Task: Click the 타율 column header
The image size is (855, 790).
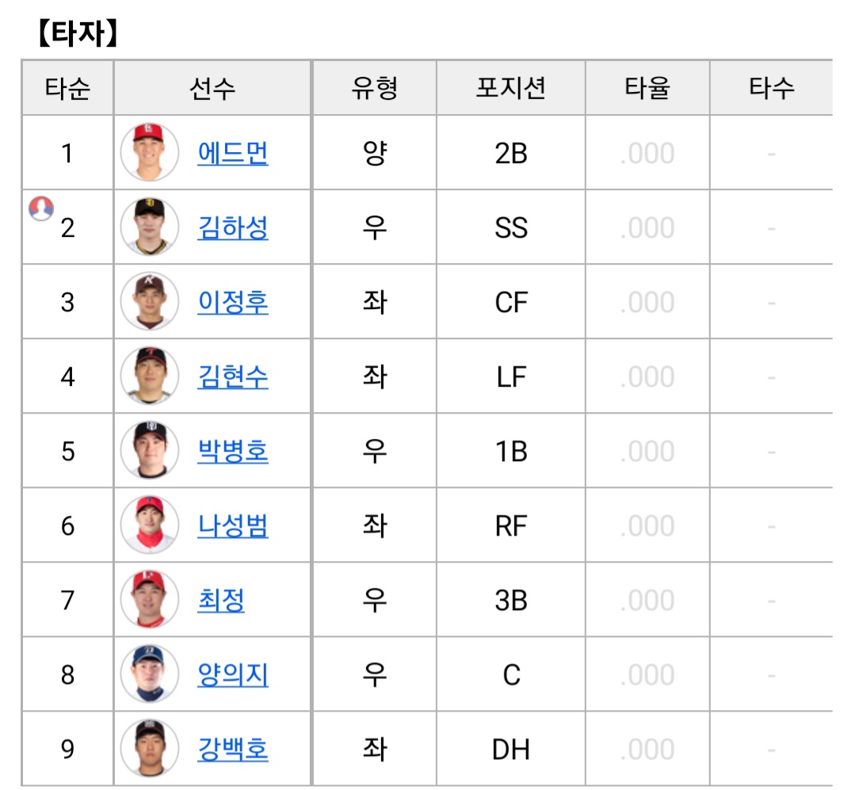Action: pyautogui.click(x=647, y=88)
